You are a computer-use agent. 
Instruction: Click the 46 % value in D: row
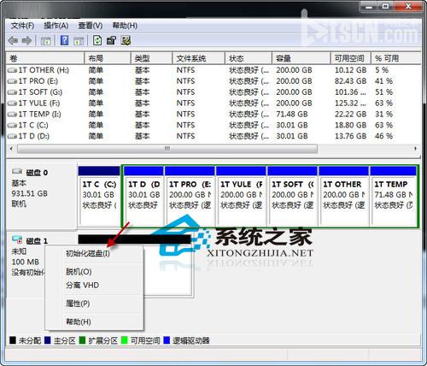click(383, 136)
